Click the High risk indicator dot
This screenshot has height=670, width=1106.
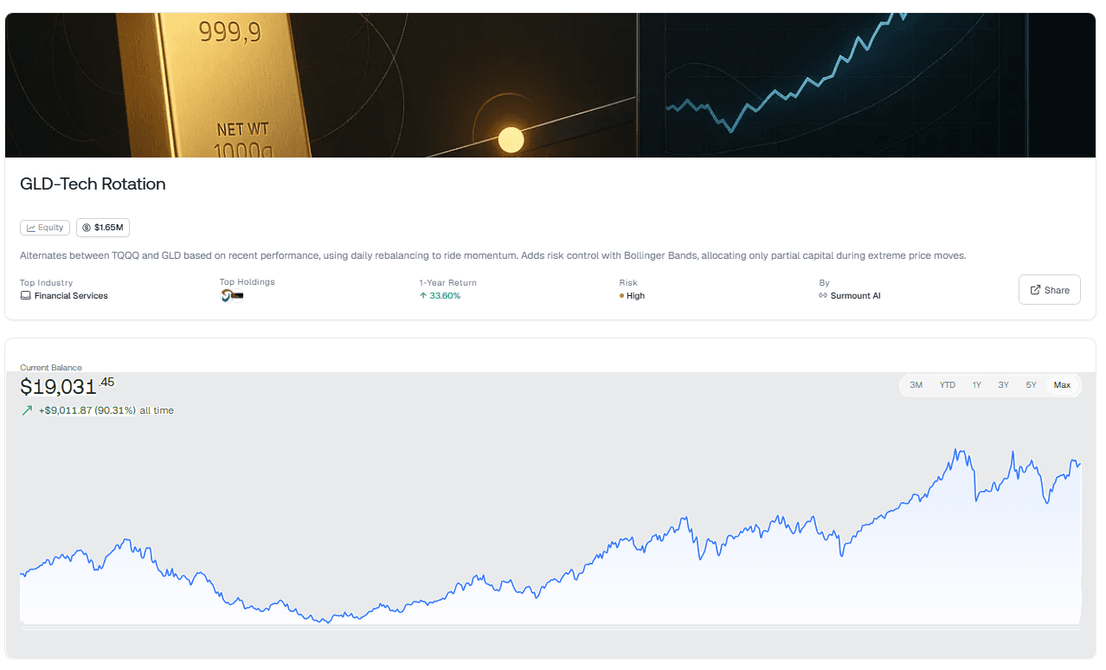pyautogui.click(x=621, y=296)
